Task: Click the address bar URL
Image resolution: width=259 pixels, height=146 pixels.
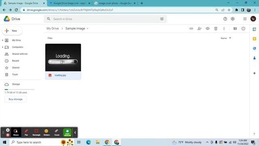Action: point(70,10)
